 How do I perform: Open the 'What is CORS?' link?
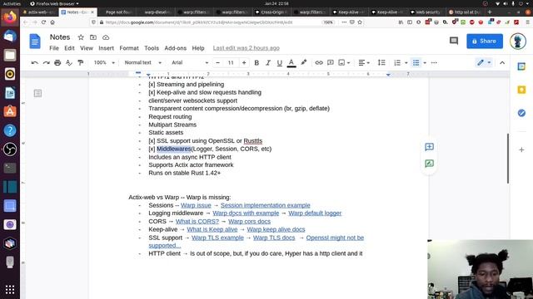197,222
